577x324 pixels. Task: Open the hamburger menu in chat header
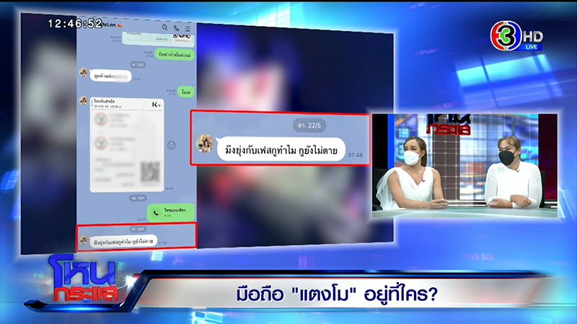pos(188,29)
